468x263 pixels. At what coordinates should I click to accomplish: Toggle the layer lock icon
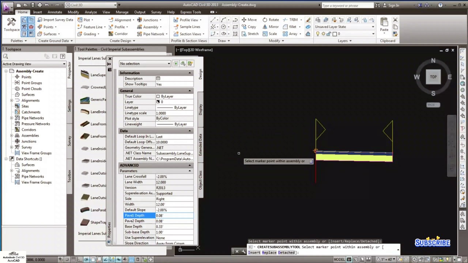tap(329, 34)
